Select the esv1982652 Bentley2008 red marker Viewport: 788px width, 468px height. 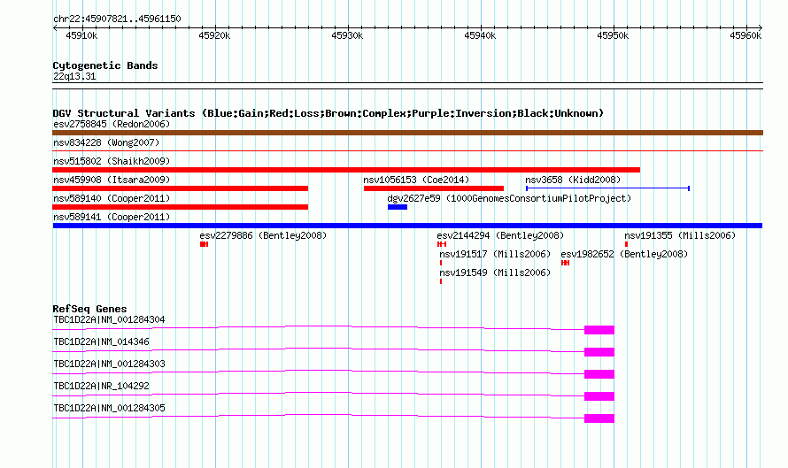tap(566, 263)
